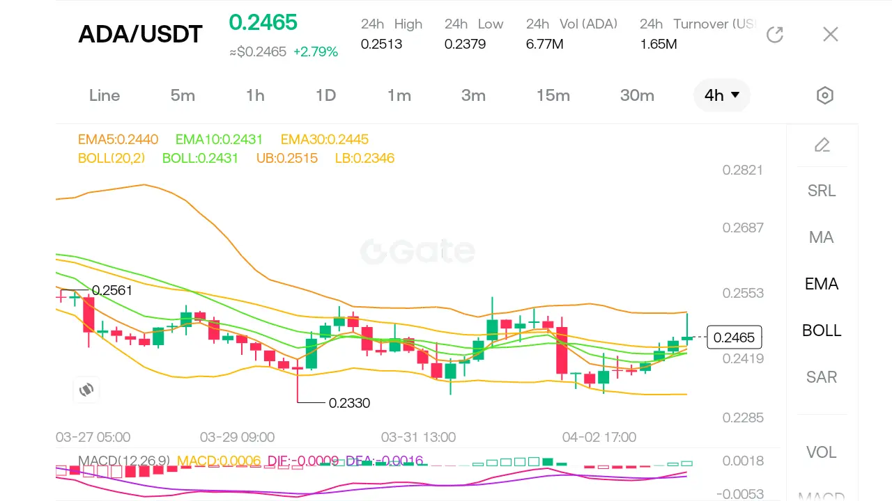
Task: Click the 03-31 13:00 time axis label
Action: (418, 437)
